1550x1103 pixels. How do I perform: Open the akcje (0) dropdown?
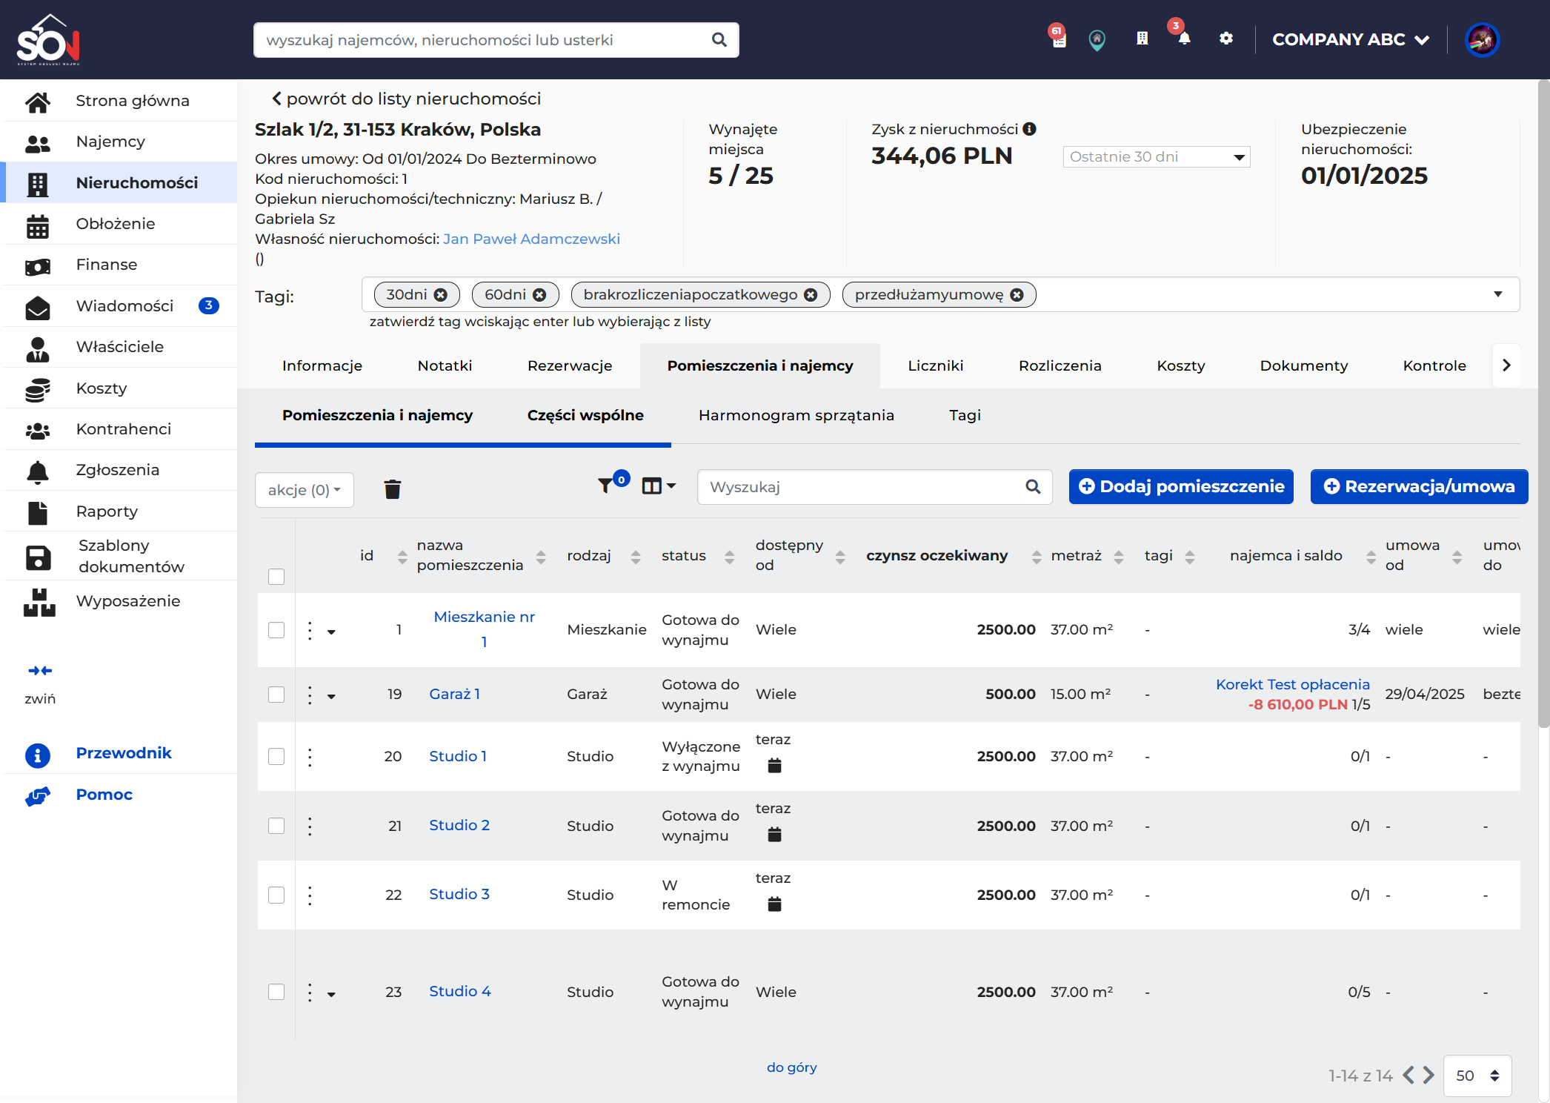[305, 490]
